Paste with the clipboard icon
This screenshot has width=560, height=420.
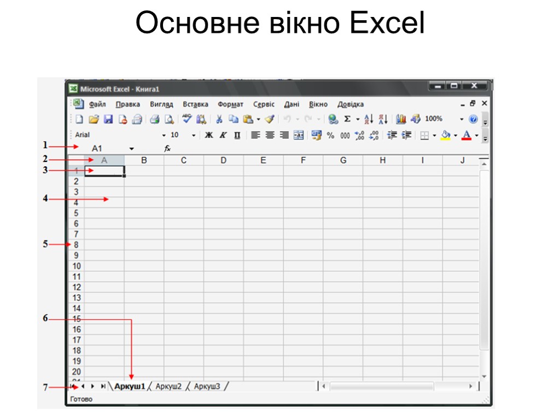[x=248, y=119]
